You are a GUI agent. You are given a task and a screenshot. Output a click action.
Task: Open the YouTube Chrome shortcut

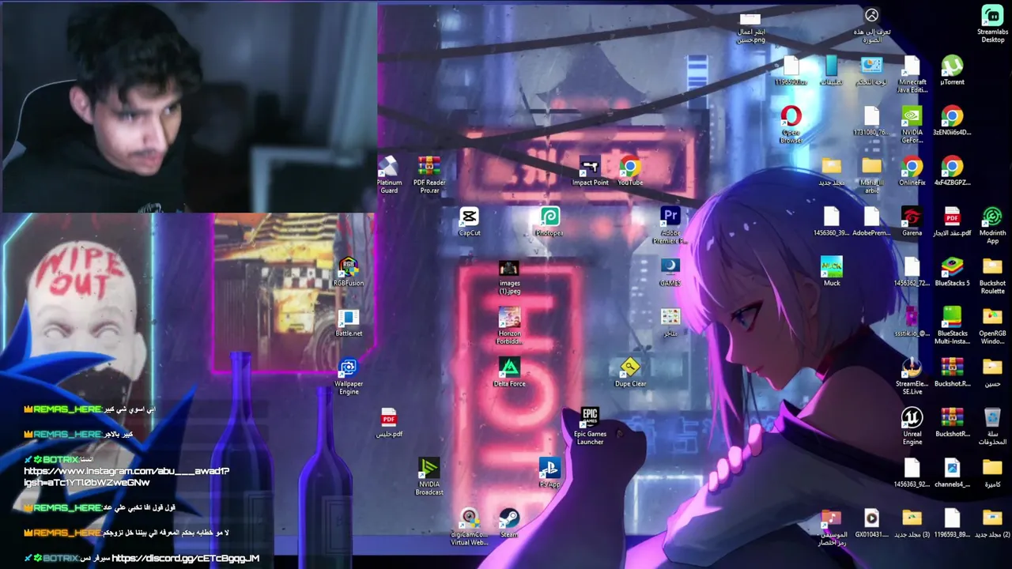click(630, 171)
